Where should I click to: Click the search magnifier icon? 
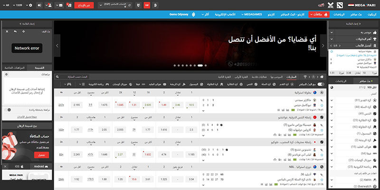pos(57,77)
